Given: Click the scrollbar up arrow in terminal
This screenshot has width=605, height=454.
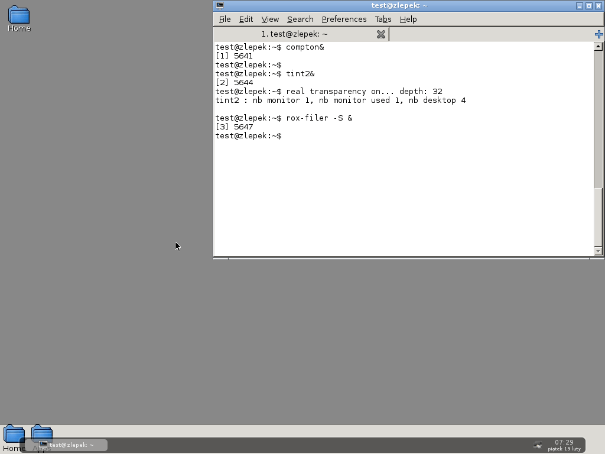Looking at the screenshot, I should coord(598,46).
